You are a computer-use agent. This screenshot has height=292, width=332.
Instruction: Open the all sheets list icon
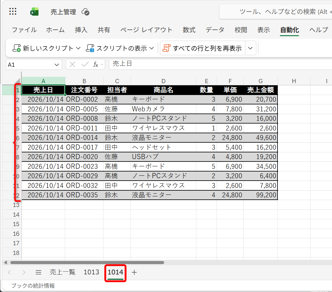pyautogui.click(x=38, y=272)
